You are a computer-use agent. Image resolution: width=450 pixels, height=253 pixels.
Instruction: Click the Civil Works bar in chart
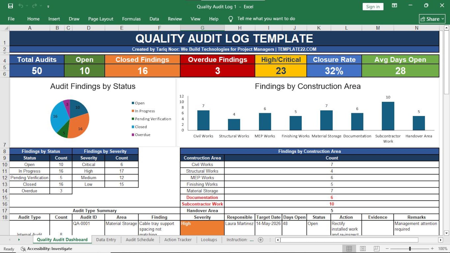203,120
